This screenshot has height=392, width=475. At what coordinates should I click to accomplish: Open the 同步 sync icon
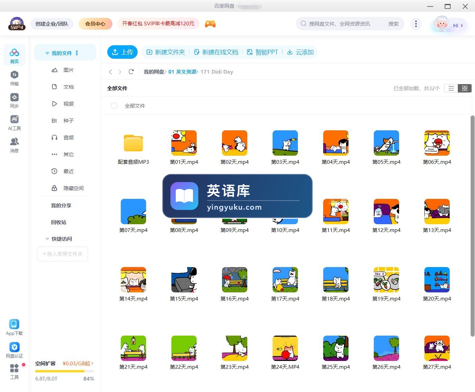14,101
